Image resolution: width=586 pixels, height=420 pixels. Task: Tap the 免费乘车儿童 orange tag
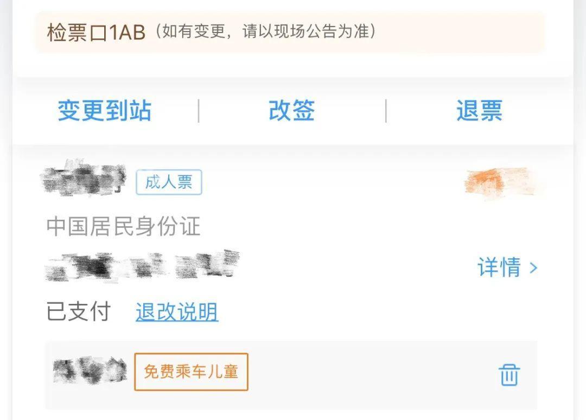coord(191,372)
